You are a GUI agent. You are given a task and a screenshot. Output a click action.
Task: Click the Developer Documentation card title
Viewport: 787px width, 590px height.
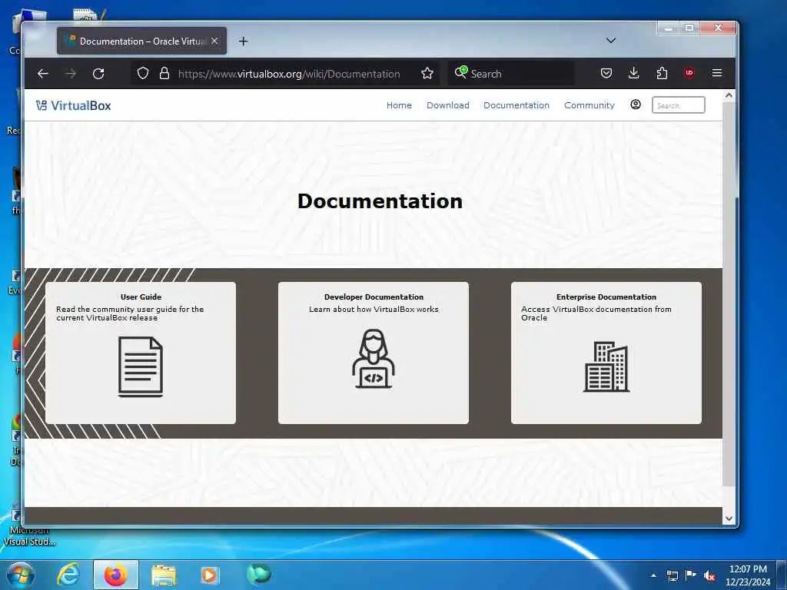[x=374, y=297]
